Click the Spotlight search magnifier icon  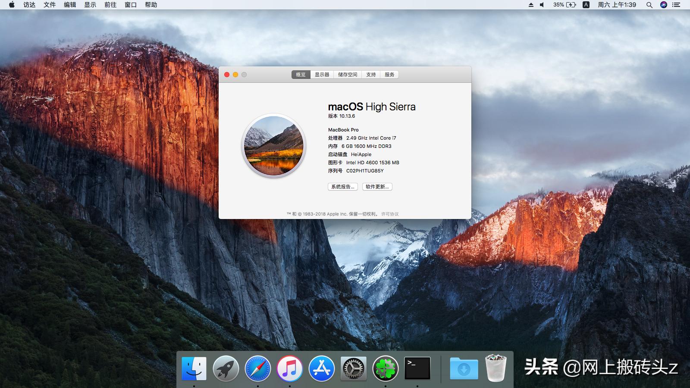pyautogui.click(x=649, y=5)
